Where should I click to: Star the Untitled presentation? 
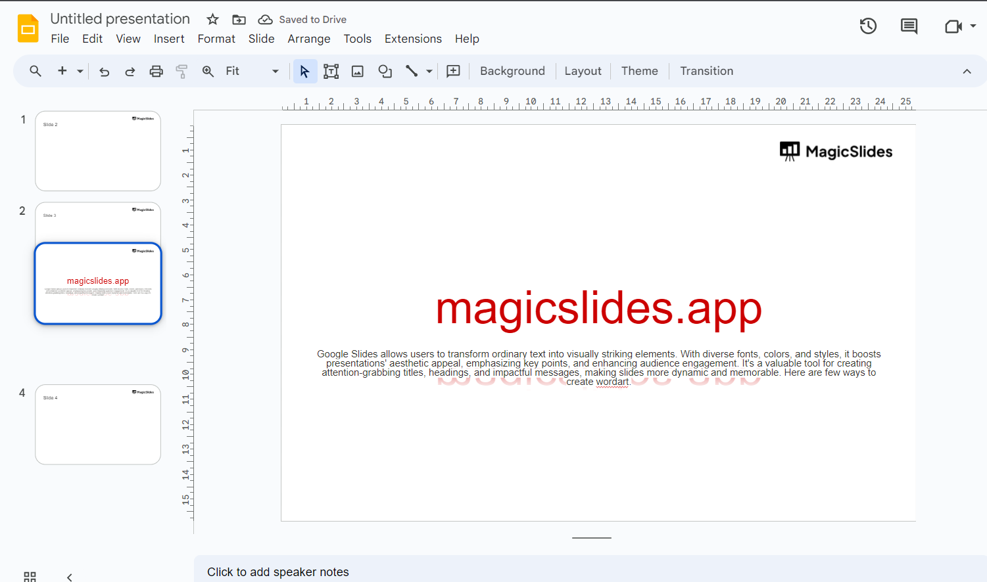(212, 20)
